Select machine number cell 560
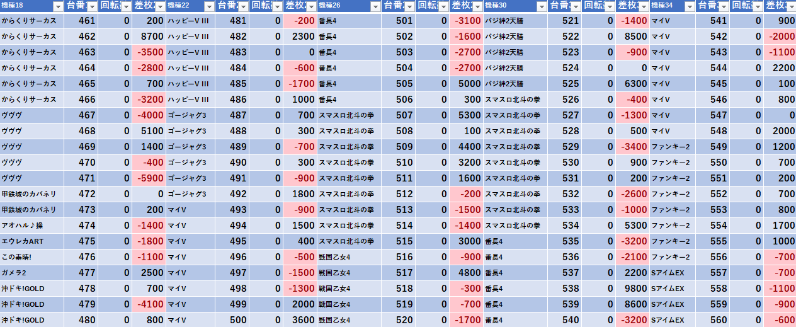The image size is (796, 327). point(712,320)
